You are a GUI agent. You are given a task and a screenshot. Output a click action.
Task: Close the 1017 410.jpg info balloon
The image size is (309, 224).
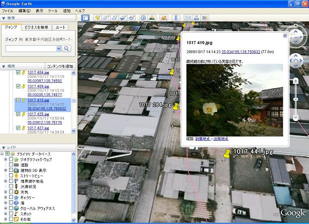285,36
